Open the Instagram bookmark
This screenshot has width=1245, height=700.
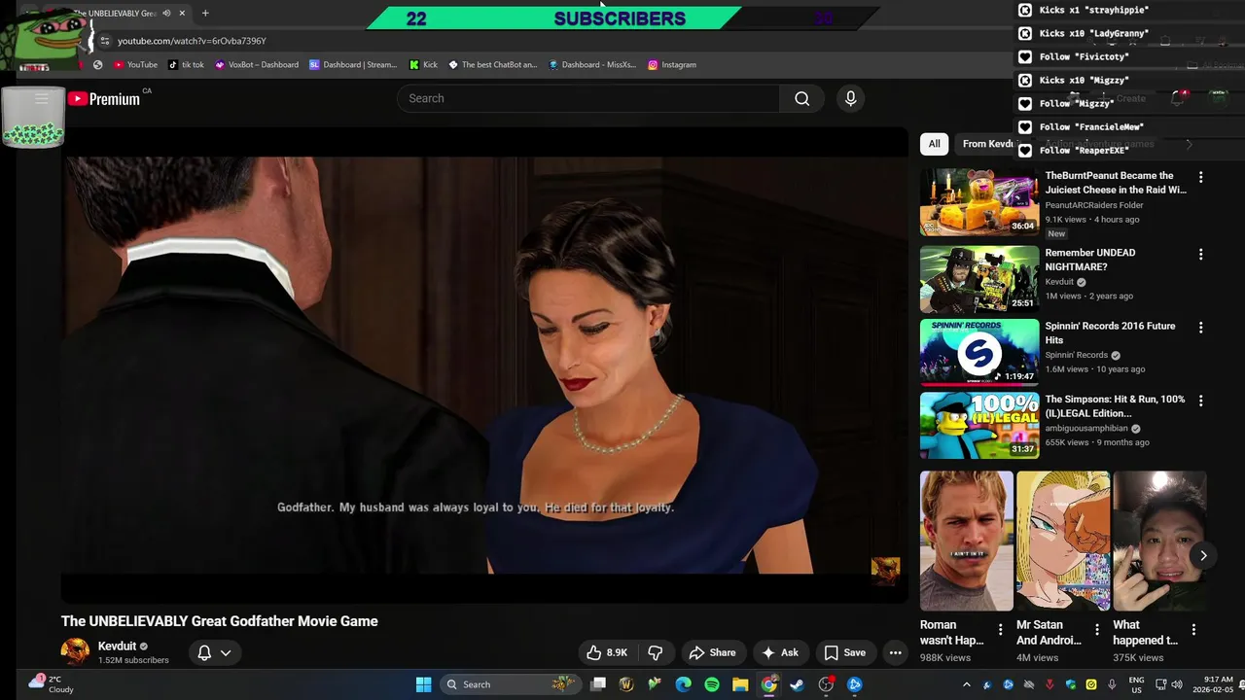pos(672,64)
